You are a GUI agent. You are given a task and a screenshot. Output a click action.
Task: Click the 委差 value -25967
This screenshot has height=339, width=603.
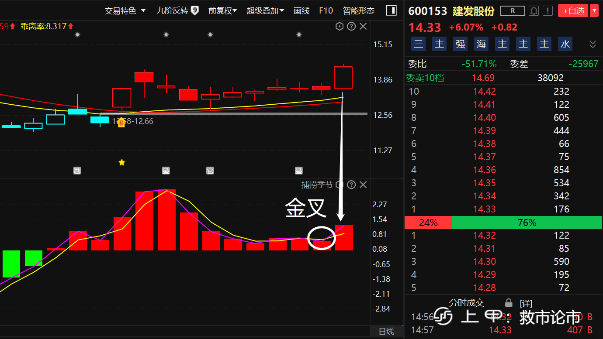click(x=583, y=64)
